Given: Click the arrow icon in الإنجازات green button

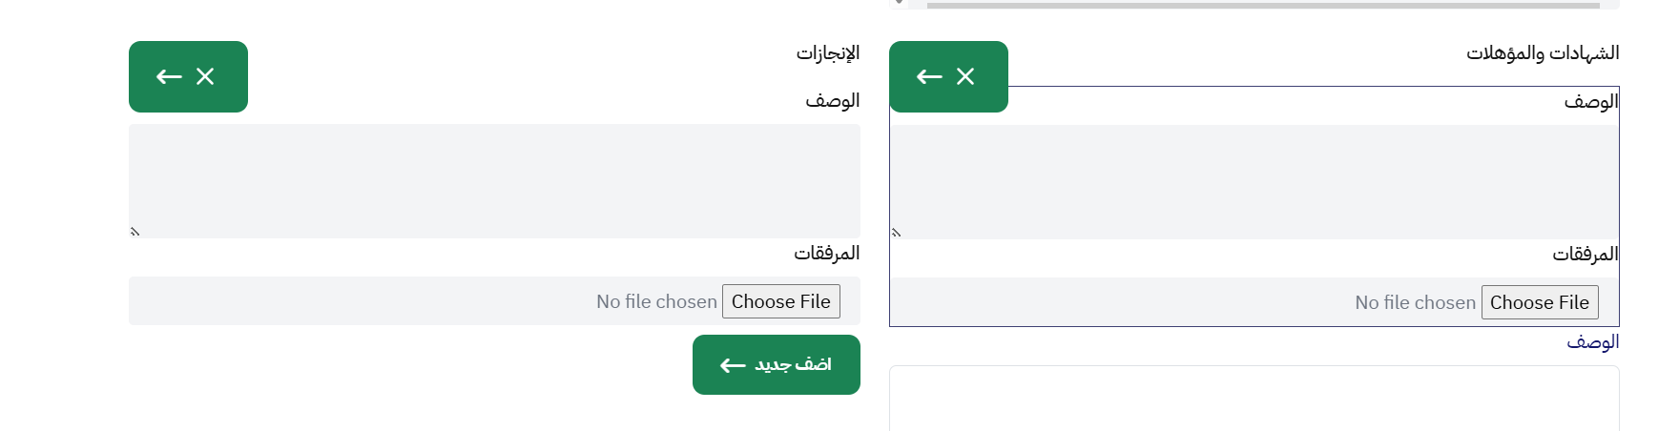Looking at the screenshot, I should pyautogui.click(x=169, y=76).
